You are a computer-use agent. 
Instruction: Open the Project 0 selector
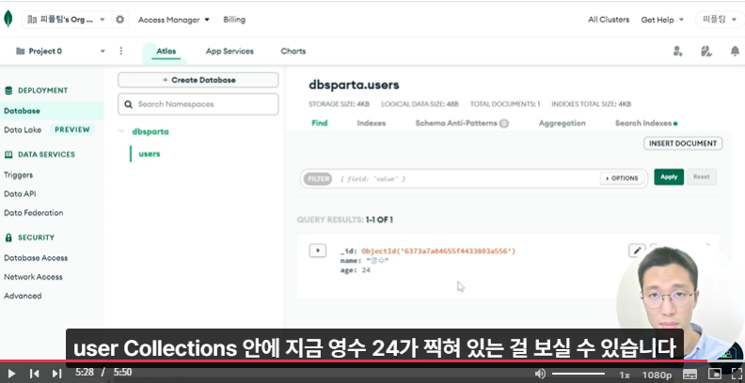[x=60, y=52]
